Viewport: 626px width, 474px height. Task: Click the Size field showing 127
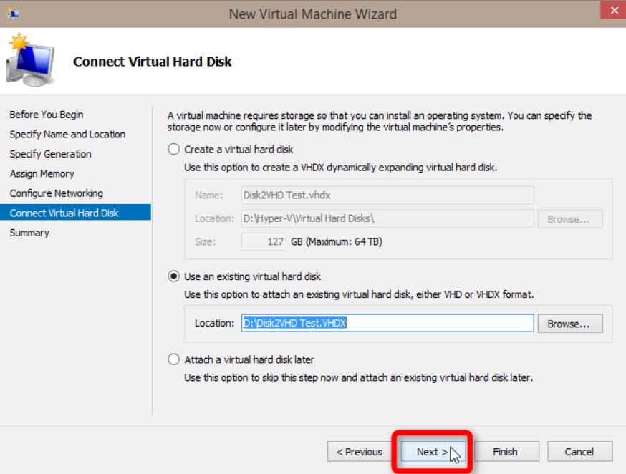click(264, 242)
